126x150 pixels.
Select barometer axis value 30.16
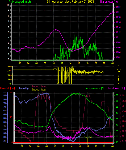point(118,22)
